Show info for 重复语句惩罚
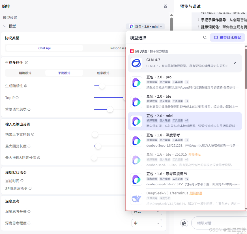This screenshot has width=247, height=234. click(29, 109)
